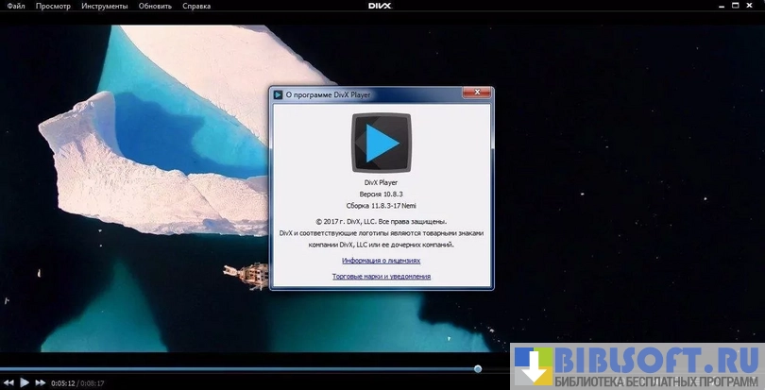
Task: Click the small icon in About dialog title bar
Action: (x=278, y=94)
